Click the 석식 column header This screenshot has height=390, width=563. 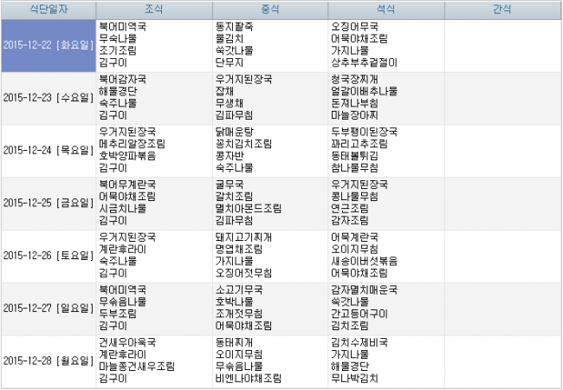385,9
